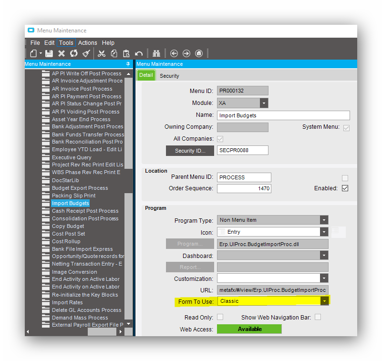Select Import Budgets tree item
The height and width of the screenshot is (361, 382).
(x=71, y=204)
